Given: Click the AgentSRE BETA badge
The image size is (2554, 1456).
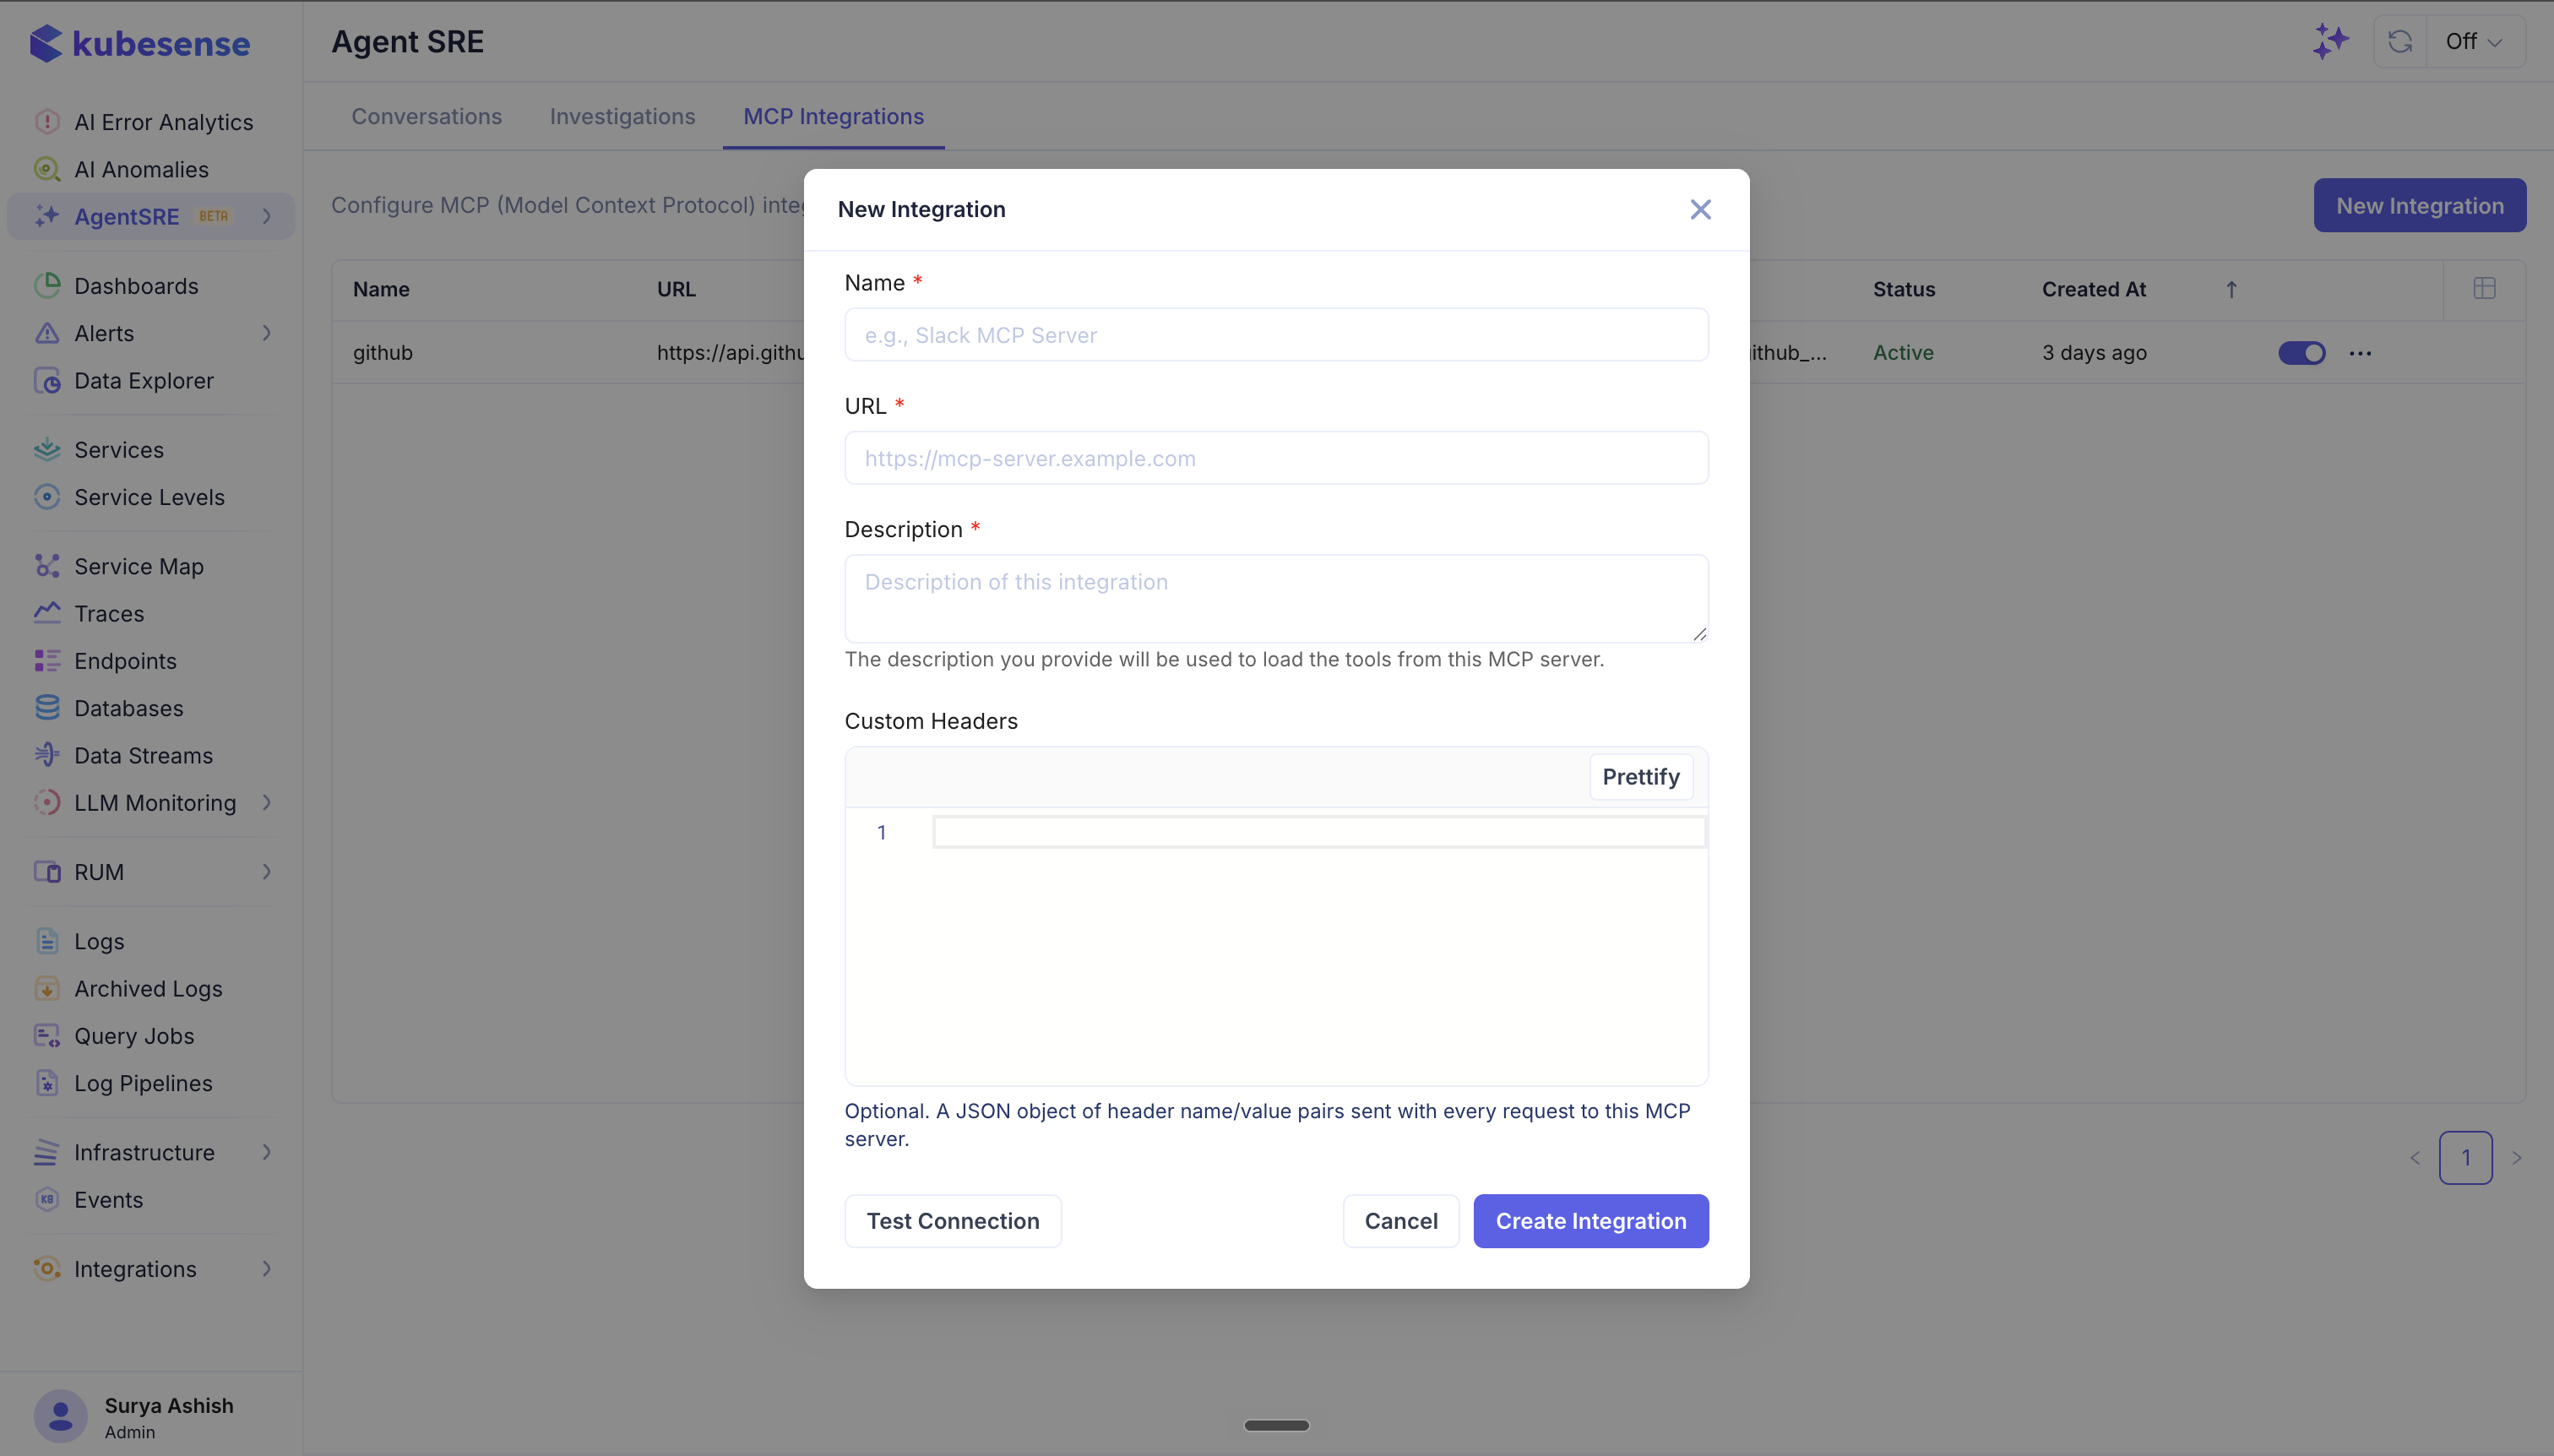Looking at the screenshot, I should click(213, 216).
